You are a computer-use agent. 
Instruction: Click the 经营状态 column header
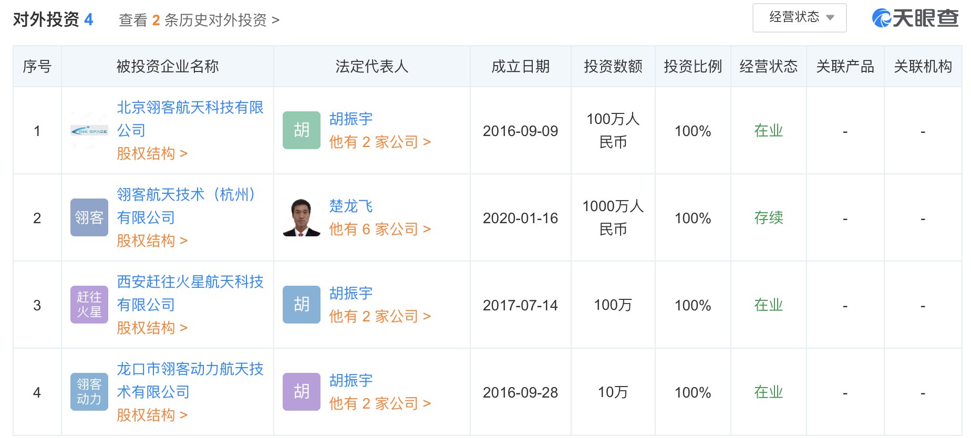[769, 66]
